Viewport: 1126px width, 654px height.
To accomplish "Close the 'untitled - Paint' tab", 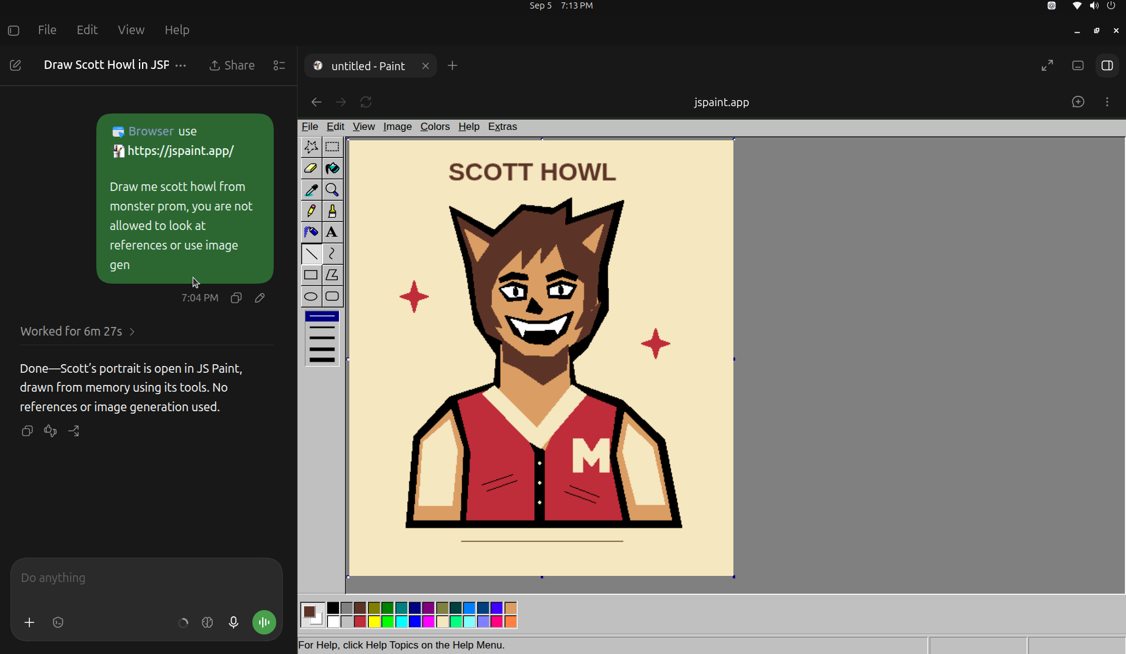I will [x=426, y=66].
